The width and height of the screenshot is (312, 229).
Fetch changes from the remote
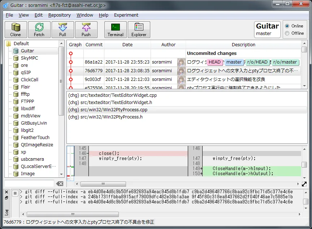tap(39, 30)
